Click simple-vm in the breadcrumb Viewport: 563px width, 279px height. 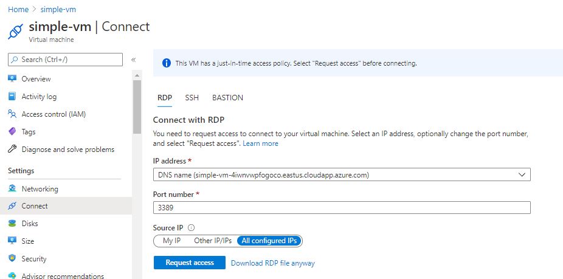click(58, 9)
